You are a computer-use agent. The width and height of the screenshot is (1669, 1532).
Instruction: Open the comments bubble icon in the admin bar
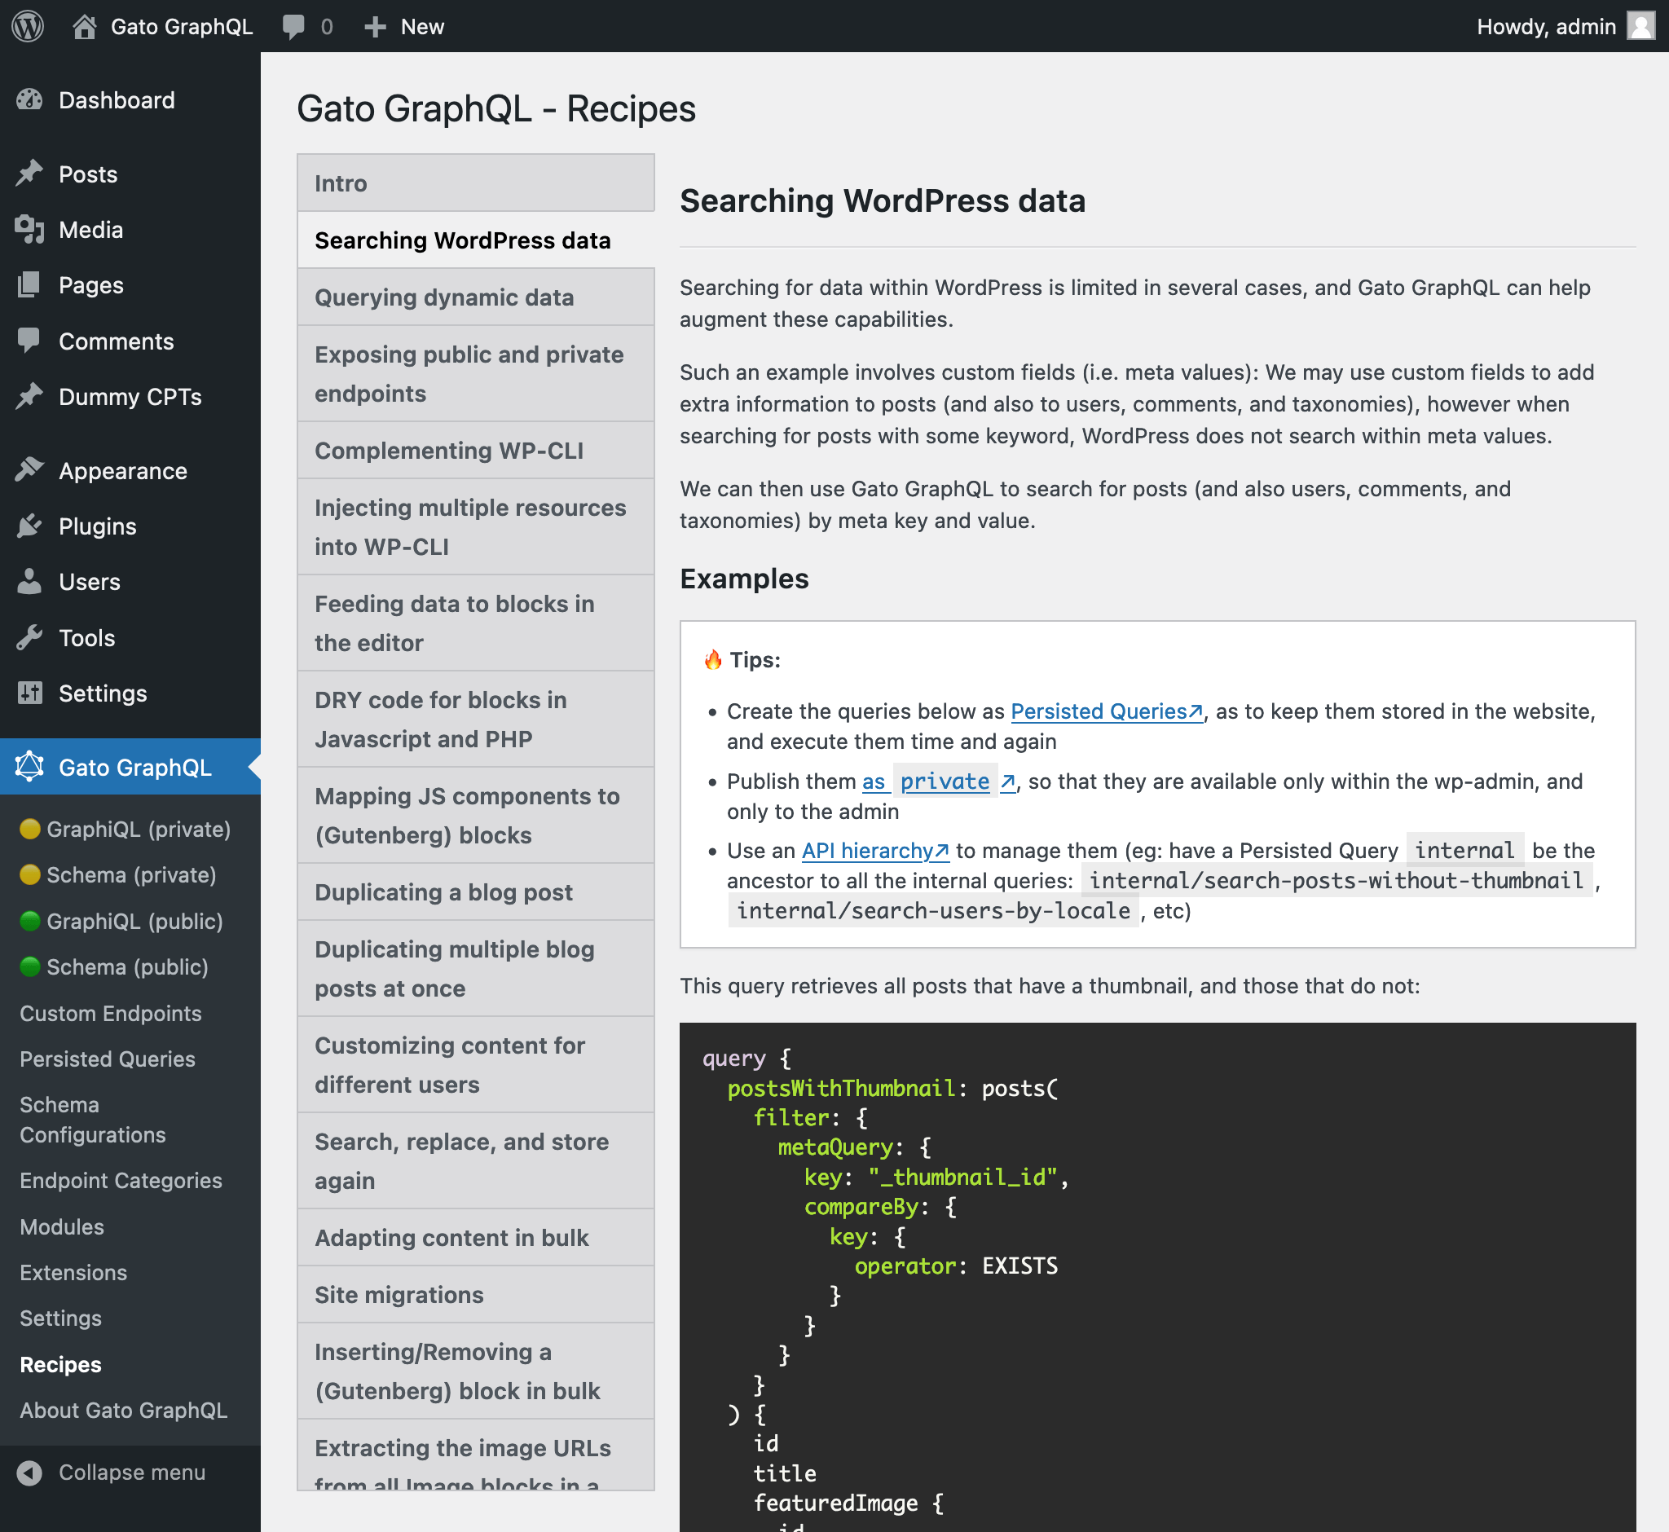(293, 27)
